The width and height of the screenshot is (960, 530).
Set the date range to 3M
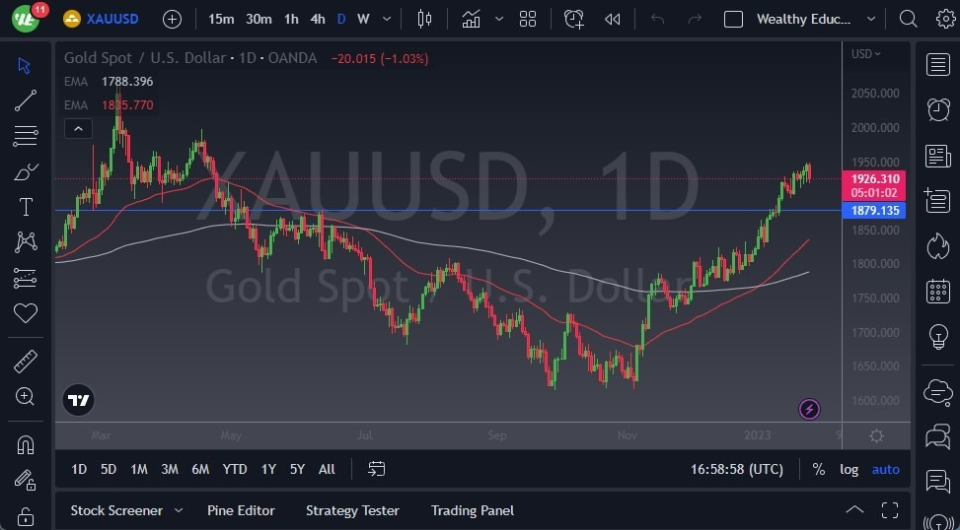[x=170, y=469]
